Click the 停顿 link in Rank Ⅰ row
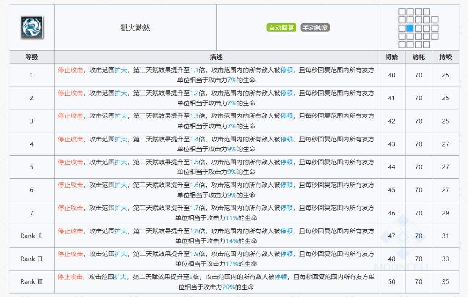 click(x=286, y=231)
